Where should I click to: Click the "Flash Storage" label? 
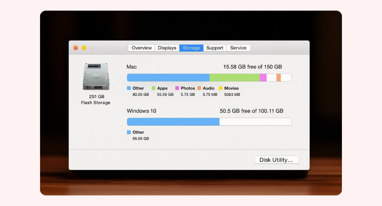coord(95,103)
